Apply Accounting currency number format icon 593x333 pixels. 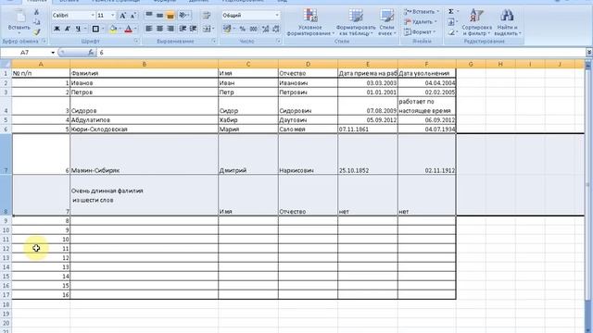(227, 29)
